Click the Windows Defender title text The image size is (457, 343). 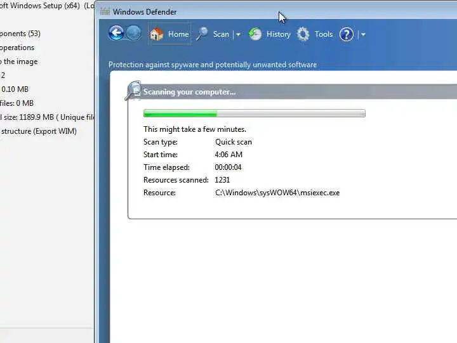145,12
